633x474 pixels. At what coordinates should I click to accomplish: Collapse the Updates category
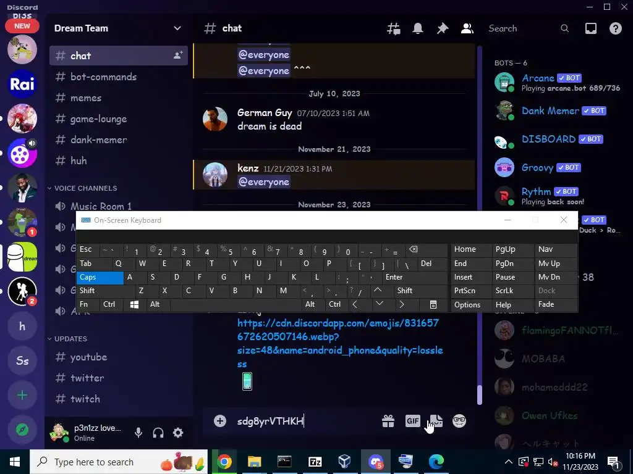[x=67, y=339]
